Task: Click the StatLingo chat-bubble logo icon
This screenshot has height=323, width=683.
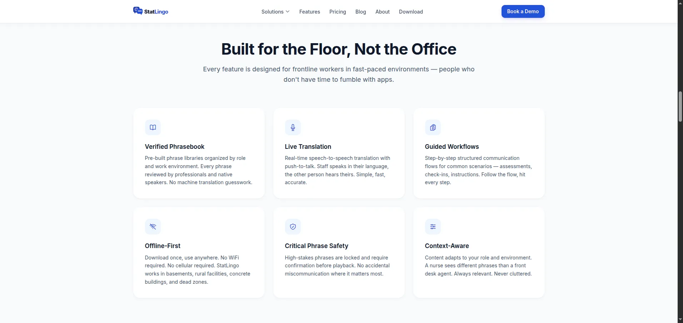Action: pos(138,11)
